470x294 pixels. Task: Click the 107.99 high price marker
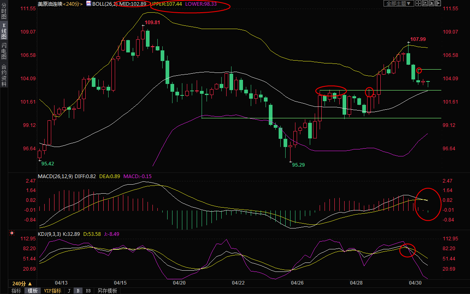coord(418,39)
